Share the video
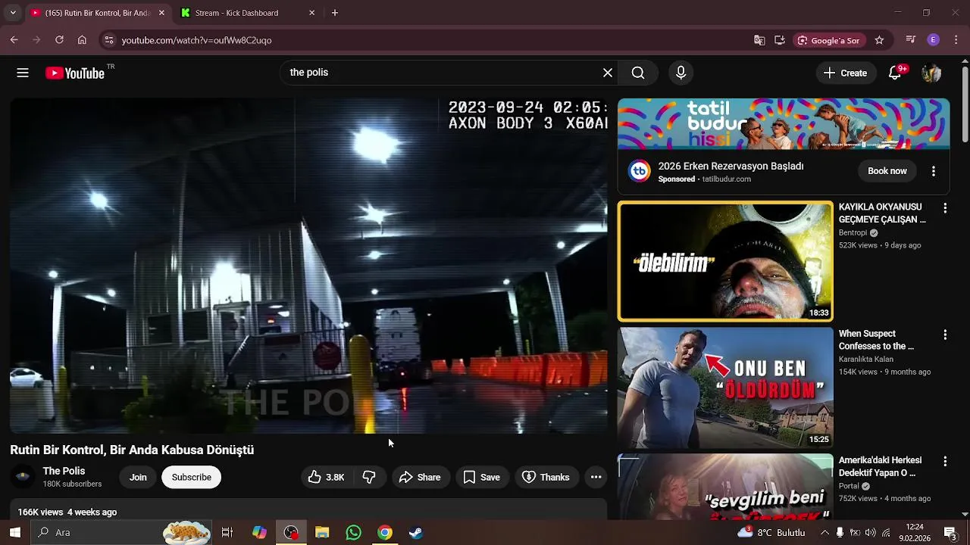This screenshot has width=970, height=545. [420, 477]
